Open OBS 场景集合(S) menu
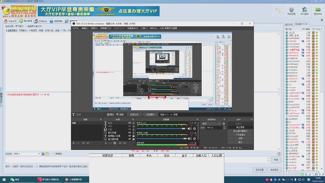The width and height of the screenshot is (325, 183). coord(133,28)
